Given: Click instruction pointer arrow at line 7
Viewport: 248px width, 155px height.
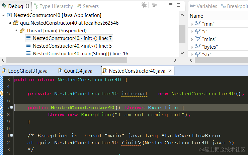Looking at the screenshot, I should [1, 107].
